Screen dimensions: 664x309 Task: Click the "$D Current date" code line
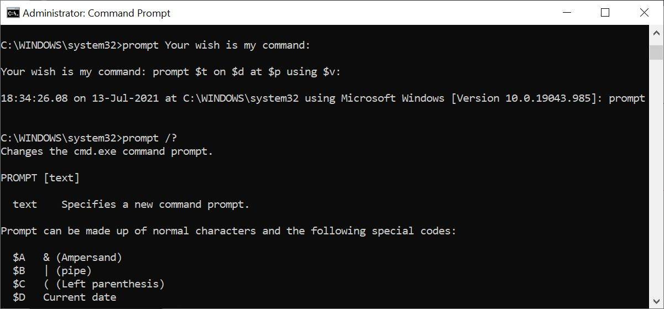[65, 297]
